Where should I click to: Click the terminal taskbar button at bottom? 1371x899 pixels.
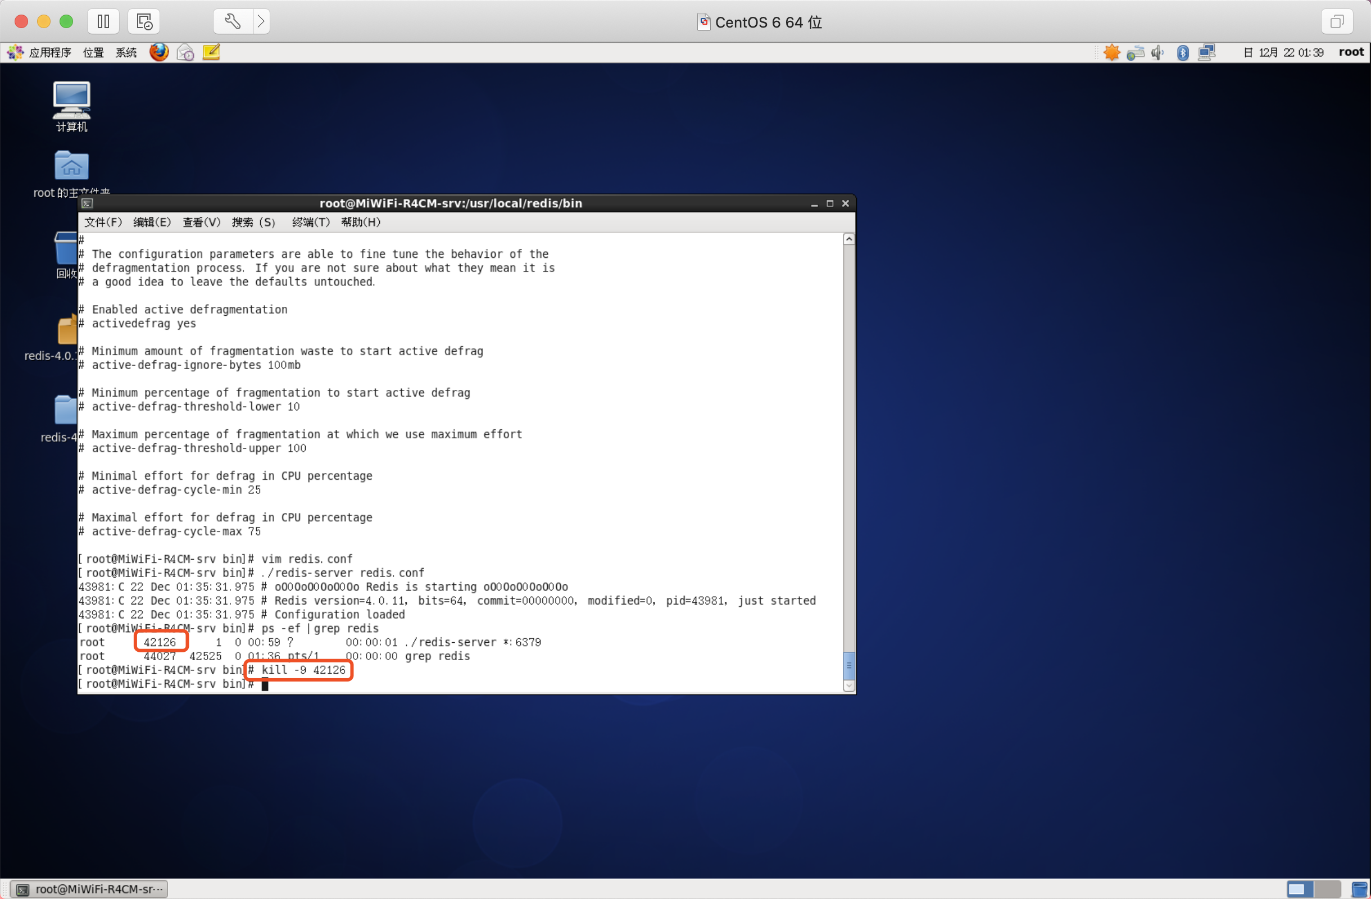89,889
